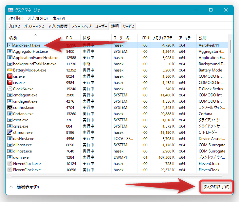The image size is (239, 202).
Task: Click the ElevenClock.exe icon with PID 10656
Action: [x=10, y=170]
